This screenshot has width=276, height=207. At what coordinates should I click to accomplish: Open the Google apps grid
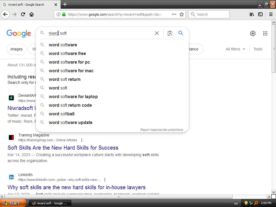tap(265, 33)
